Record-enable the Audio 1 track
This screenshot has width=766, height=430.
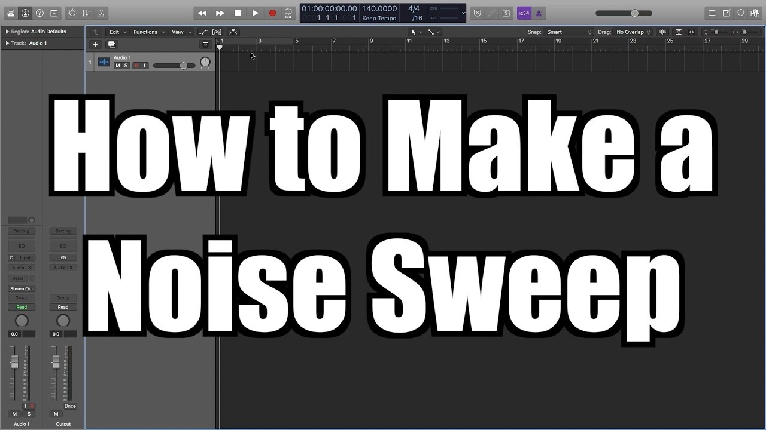pos(136,66)
